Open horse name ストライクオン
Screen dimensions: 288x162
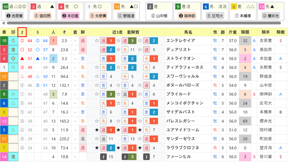[x=181, y=58]
